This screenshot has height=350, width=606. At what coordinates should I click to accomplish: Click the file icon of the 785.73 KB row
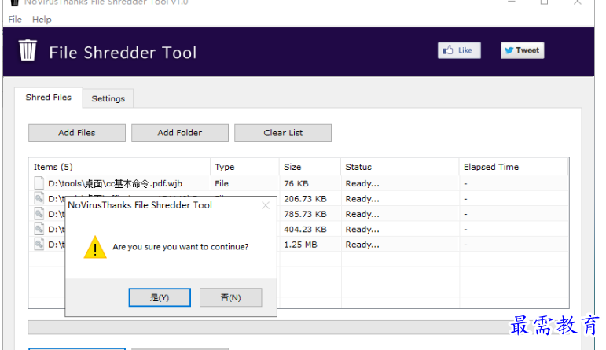pyautogui.click(x=39, y=213)
